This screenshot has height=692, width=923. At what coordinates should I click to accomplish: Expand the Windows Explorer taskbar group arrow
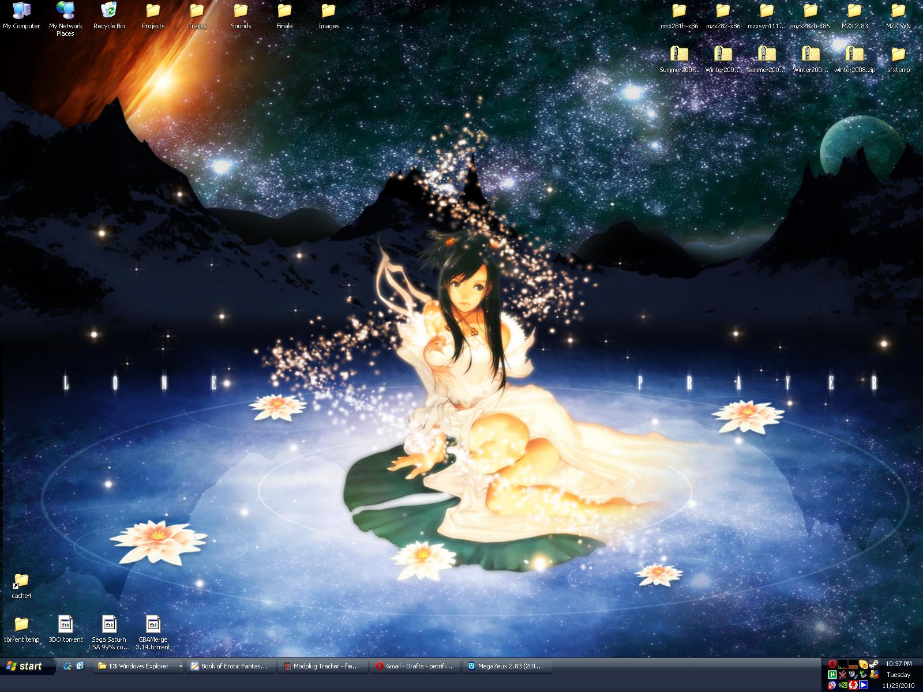[180, 666]
